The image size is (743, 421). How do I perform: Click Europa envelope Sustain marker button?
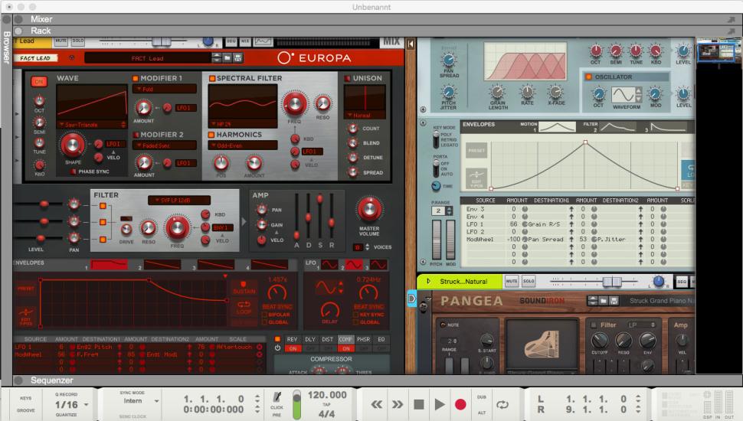[244, 288]
